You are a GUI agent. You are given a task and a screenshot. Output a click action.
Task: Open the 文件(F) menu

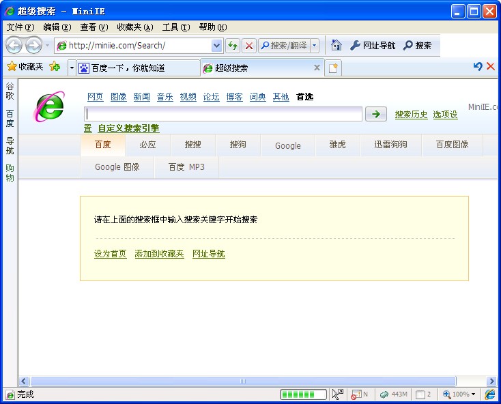pyautogui.click(x=20, y=27)
